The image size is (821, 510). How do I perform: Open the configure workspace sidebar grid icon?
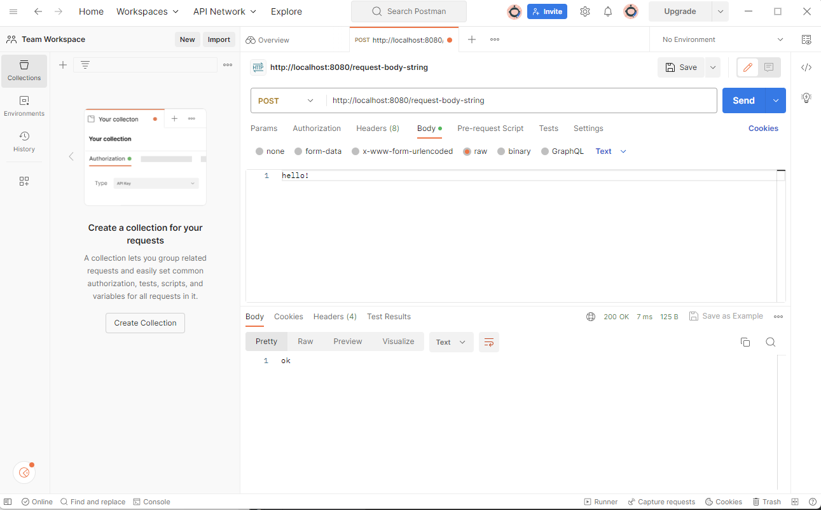pyautogui.click(x=24, y=181)
